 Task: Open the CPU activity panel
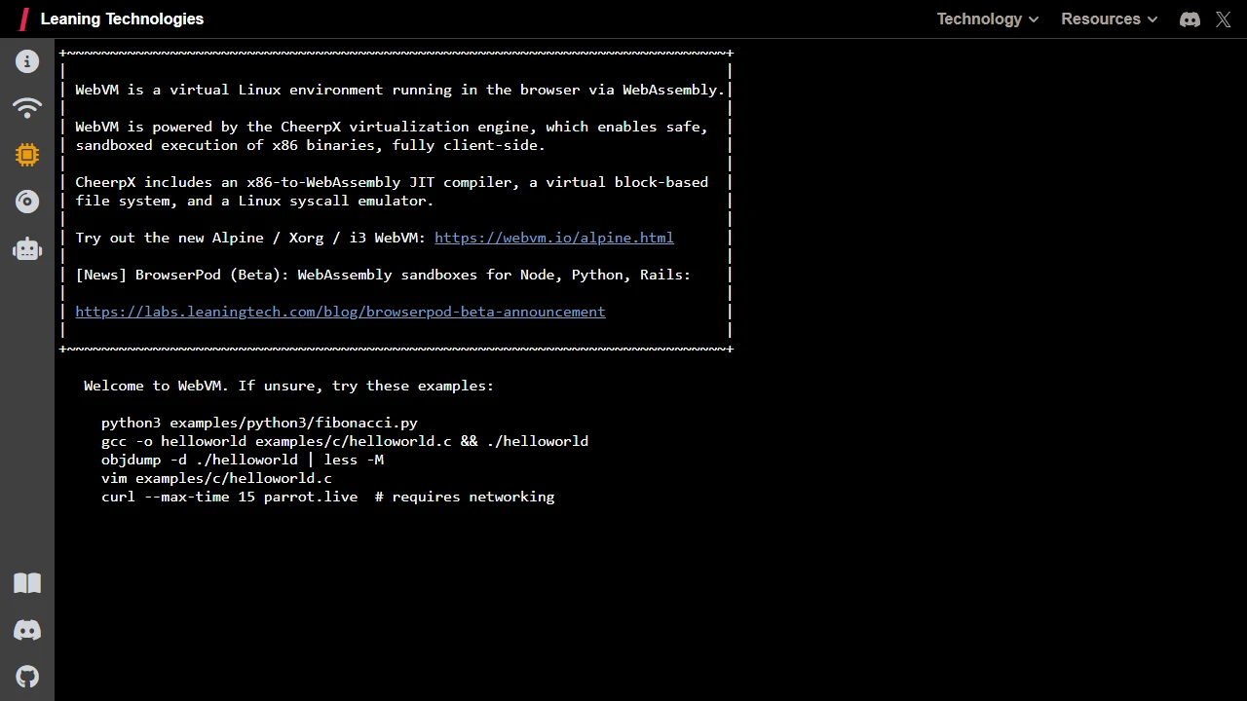(27, 155)
